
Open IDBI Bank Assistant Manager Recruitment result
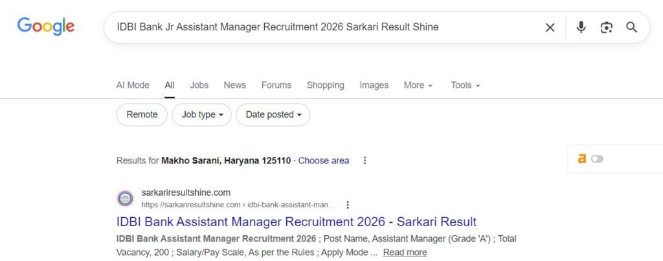coord(296,222)
